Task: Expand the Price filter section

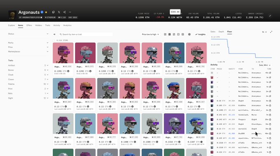Action: 28,47
